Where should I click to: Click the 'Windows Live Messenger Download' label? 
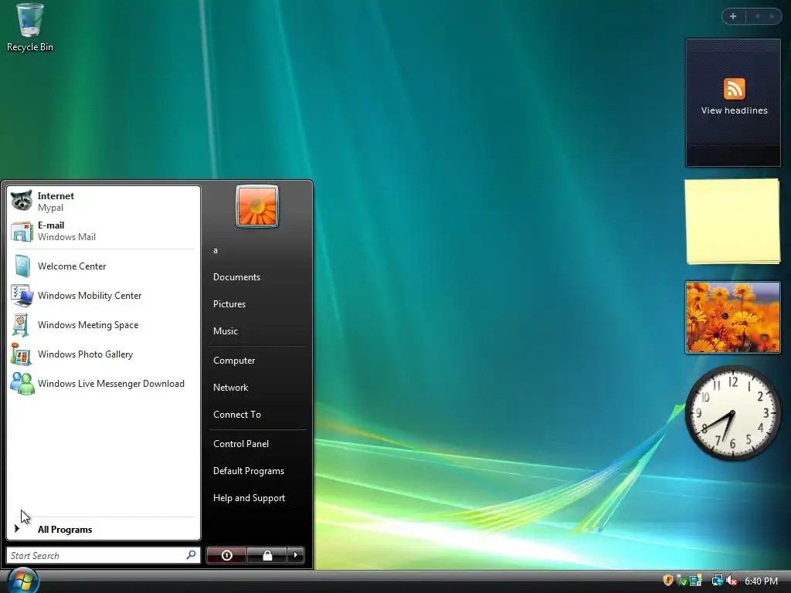click(111, 383)
